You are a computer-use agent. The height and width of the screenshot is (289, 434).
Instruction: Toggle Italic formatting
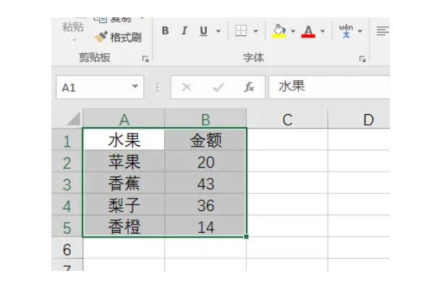click(184, 30)
